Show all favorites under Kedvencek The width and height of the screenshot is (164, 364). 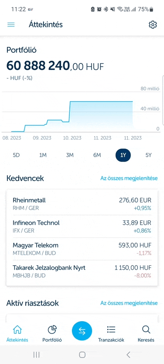click(129, 178)
